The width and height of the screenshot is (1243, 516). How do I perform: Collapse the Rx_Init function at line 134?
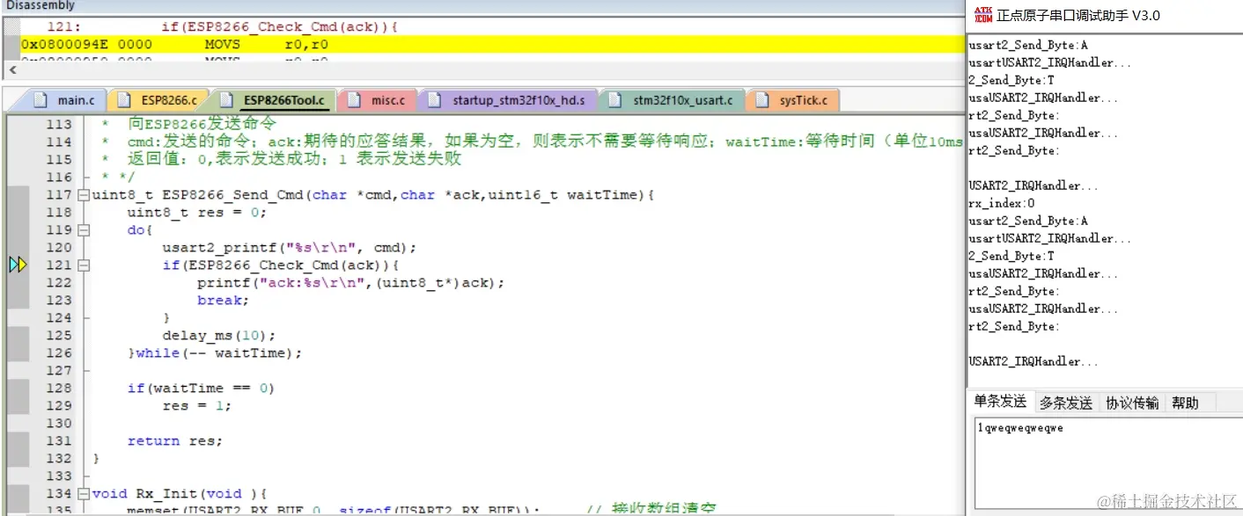point(83,493)
